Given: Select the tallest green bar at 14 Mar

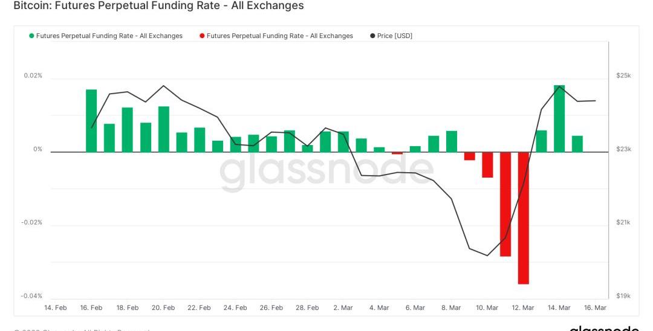Looking at the screenshot, I should (x=559, y=118).
